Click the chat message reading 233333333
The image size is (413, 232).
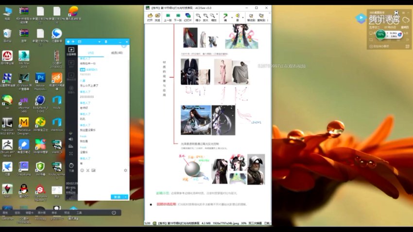point(86,97)
